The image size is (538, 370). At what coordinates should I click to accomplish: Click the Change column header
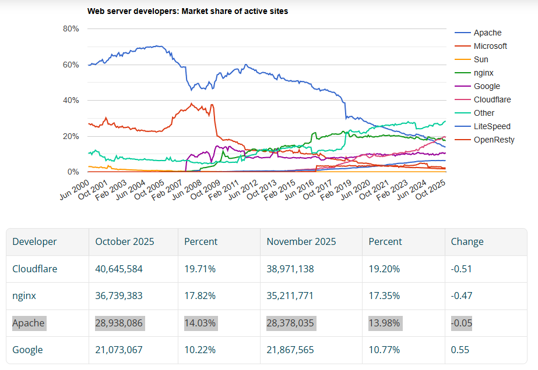coord(467,241)
